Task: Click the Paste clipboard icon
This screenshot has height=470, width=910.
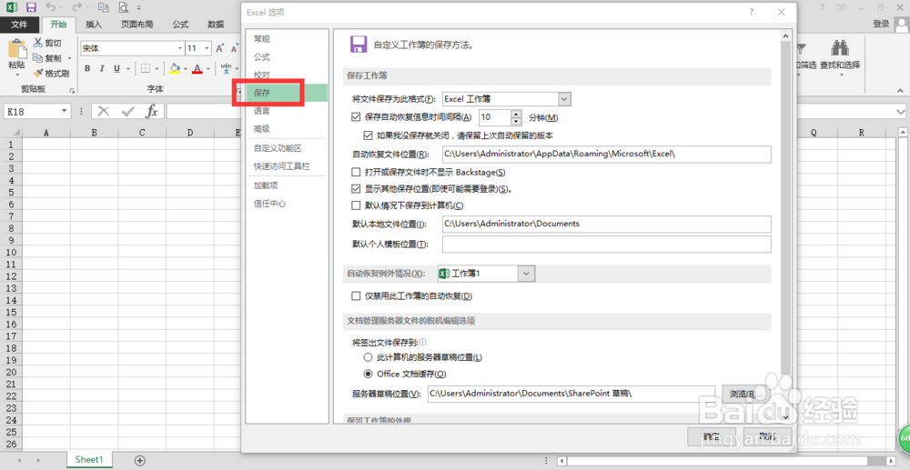Action: point(16,49)
